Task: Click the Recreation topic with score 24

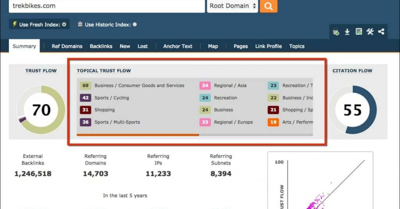Action: pyautogui.click(x=226, y=98)
